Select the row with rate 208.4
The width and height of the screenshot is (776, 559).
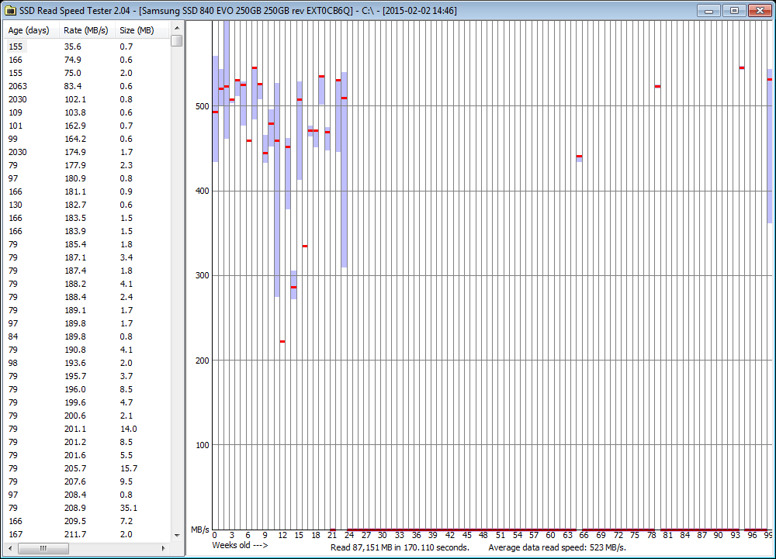point(87,495)
